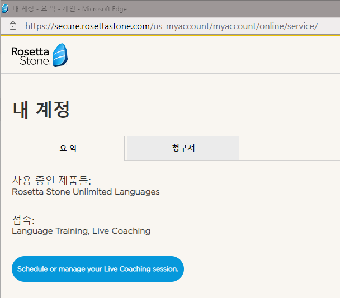Click the 내 계정 page heading
This screenshot has height=298, width=340.
coord(41,110)
